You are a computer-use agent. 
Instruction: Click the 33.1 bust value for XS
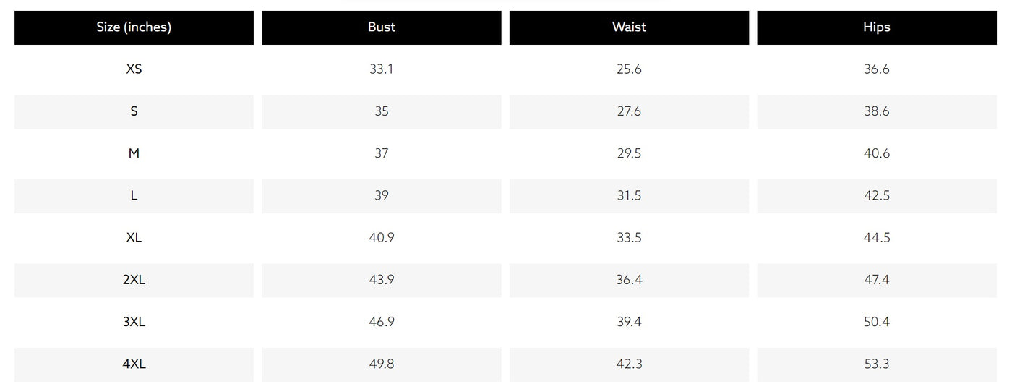(382, 69)
